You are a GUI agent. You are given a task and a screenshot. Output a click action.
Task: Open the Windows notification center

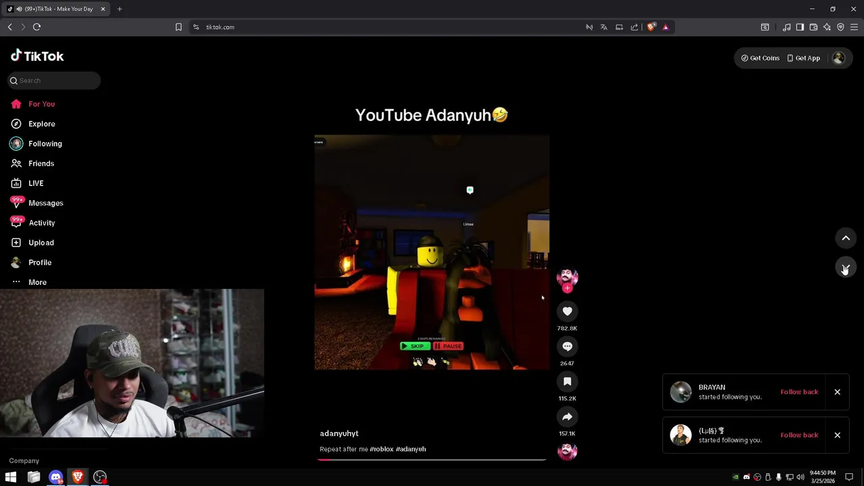pyautogui.click(x=849, y=477)
